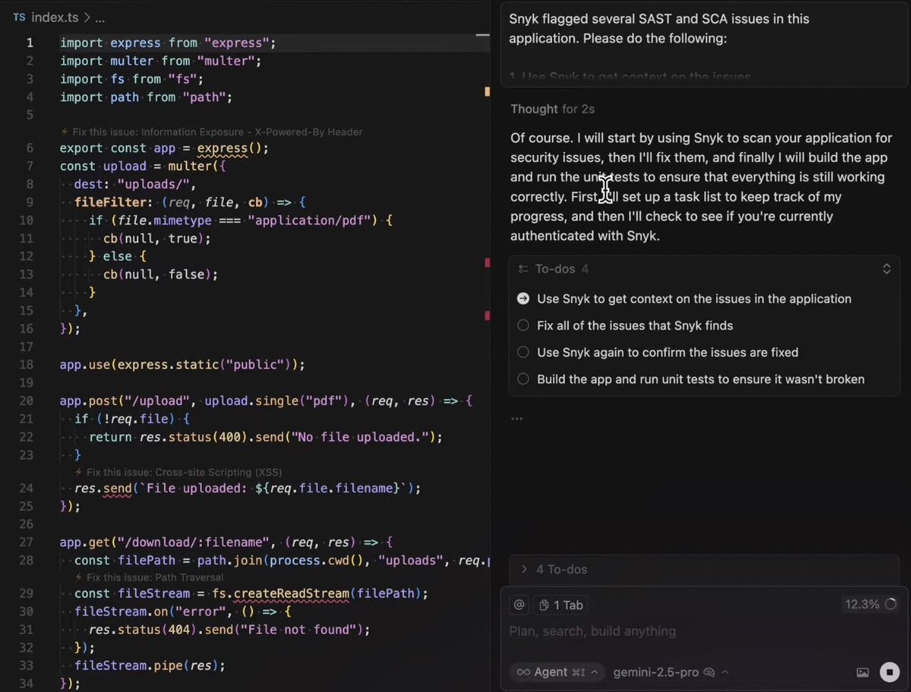Add context with the @ button

[x=519, y=605]
